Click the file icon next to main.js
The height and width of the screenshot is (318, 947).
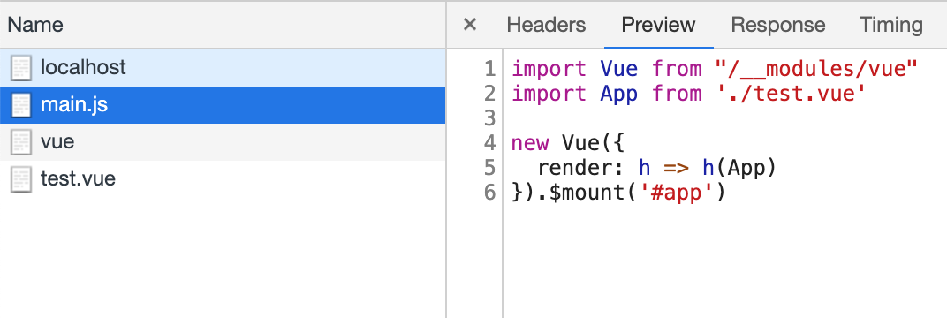pos(20,105)
